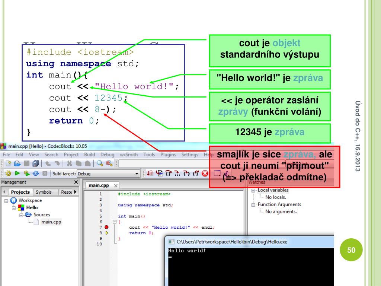Open the Build target dropdown
This screenshot has height=286, width=381.
coord(137,174)
